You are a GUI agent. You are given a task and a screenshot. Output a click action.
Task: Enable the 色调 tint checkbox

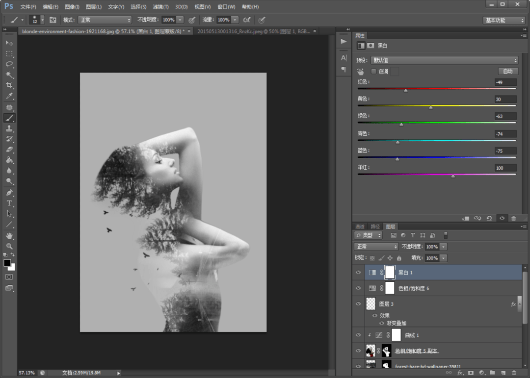coord(373,72)
